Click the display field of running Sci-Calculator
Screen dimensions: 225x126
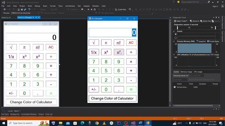[112, 33]
